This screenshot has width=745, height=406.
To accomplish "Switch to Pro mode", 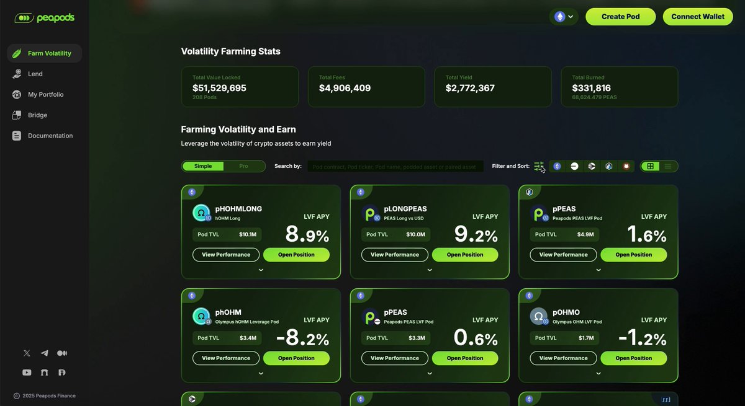I will click(244, 166).
